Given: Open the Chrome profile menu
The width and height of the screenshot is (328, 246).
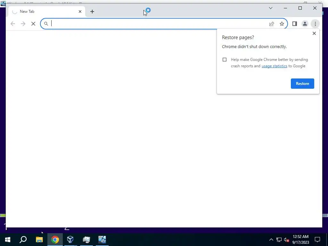Looking at the screenshot, I should pos(305,24).
